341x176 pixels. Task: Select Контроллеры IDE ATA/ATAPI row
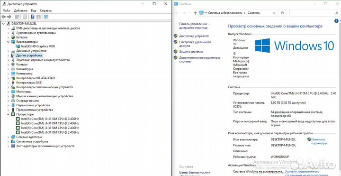pyautogui.click(x=36, y=78)
